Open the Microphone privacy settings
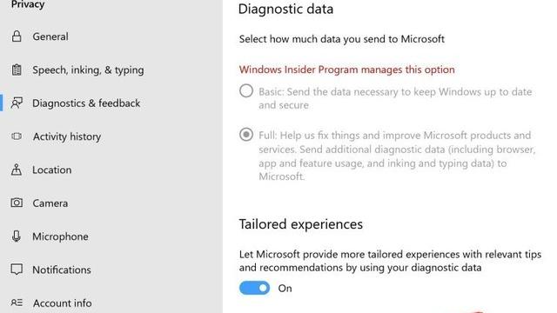Screen dimensions: 557x313 (60, 236)
